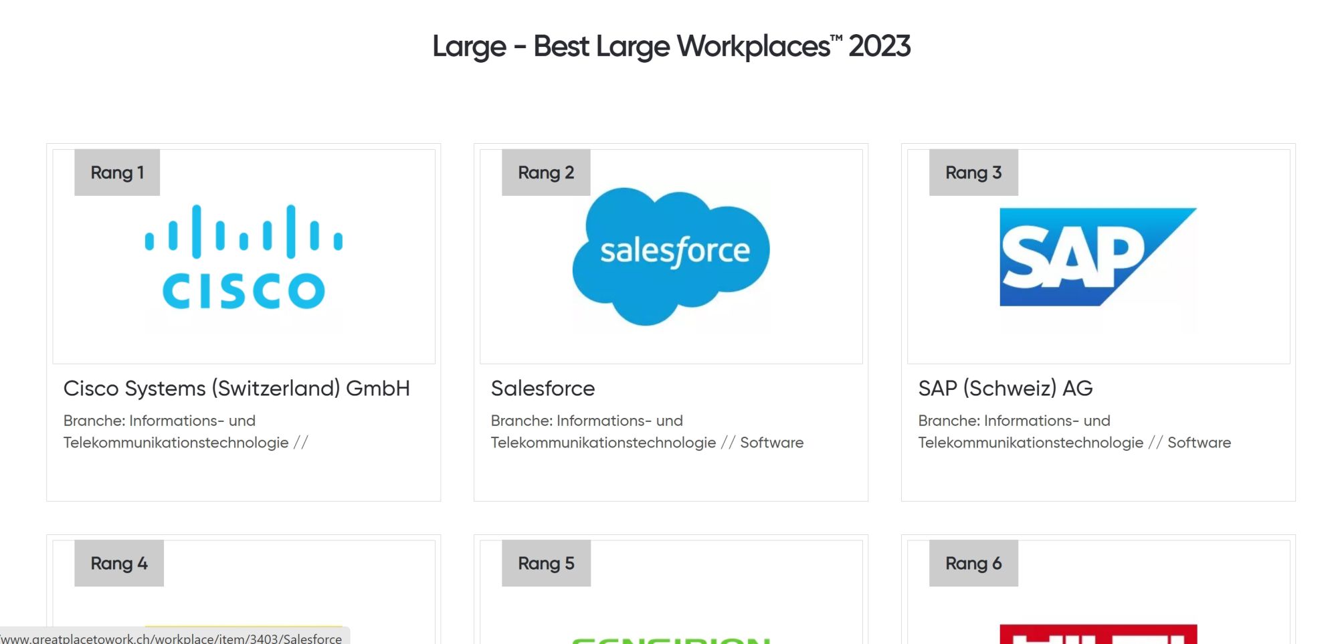Open the Salesforce cloud logo
1338x644 pixels.
pyautogui.click(x=671, y=256)
